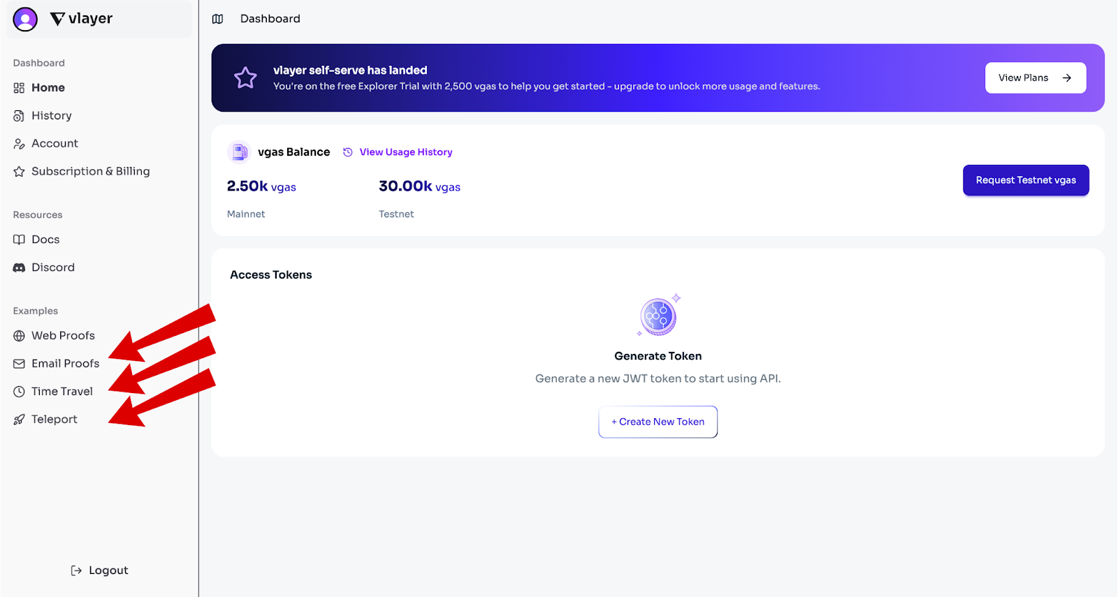
Task: Click the 'vlayer self-serve has landed' headline
Action: [350, 71]
